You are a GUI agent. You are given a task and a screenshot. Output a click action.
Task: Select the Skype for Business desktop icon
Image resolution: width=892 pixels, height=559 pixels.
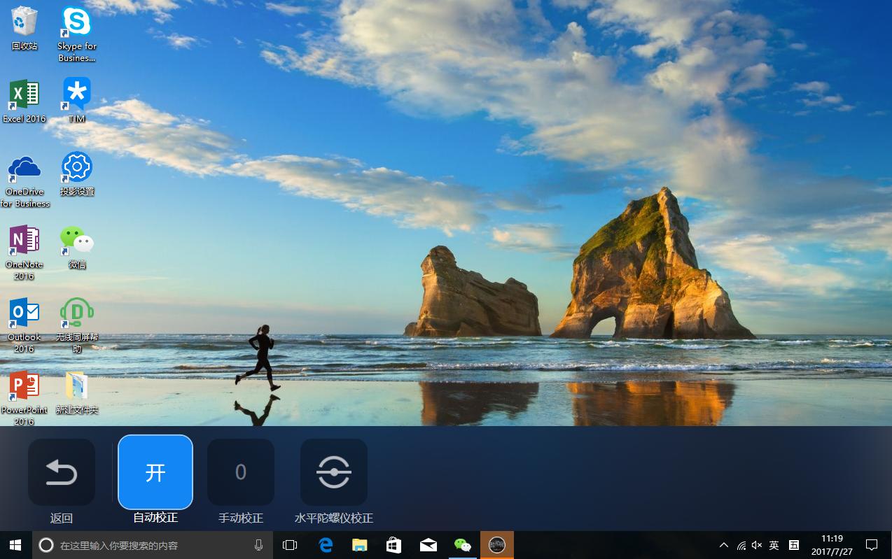pos(77,22)
